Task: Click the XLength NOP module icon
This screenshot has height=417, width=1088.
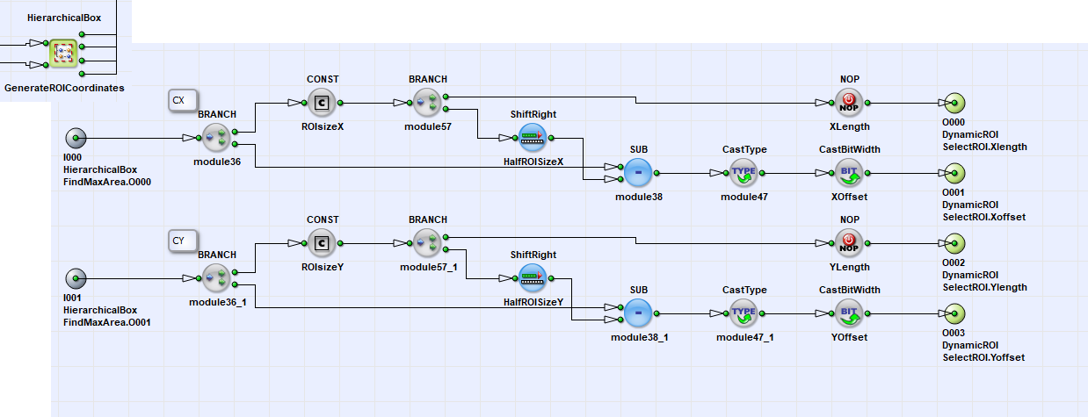Action: coord(849,103)
